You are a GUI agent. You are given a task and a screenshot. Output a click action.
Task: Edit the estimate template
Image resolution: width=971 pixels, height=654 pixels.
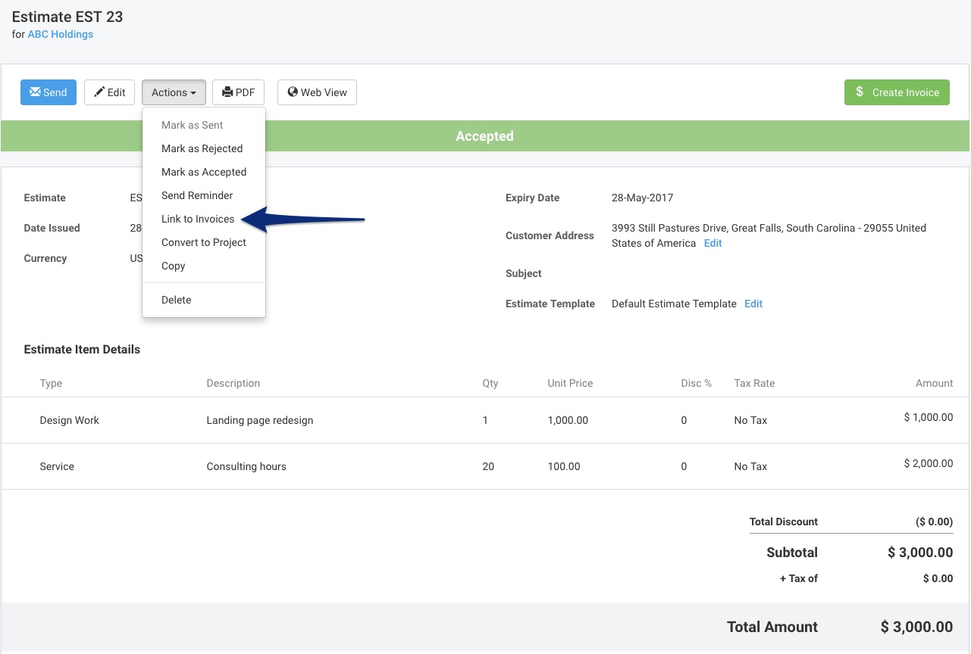(753, 304)
